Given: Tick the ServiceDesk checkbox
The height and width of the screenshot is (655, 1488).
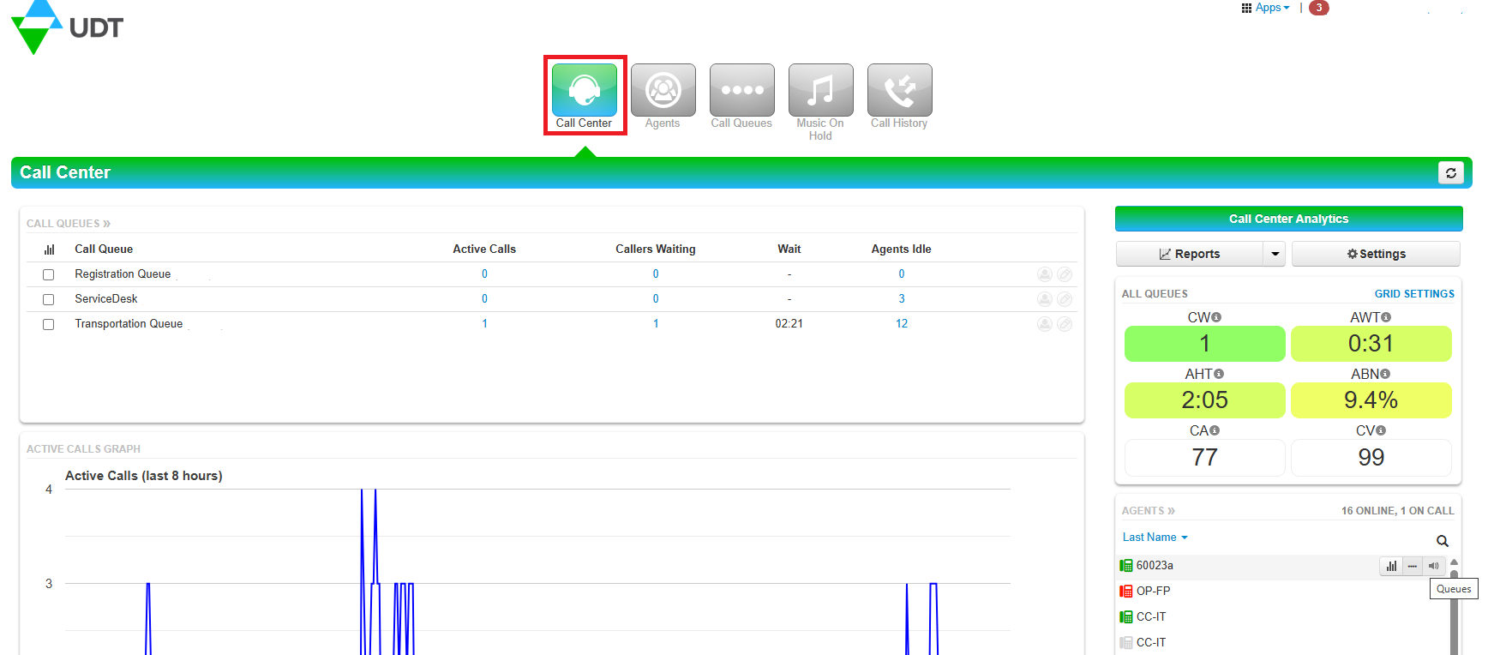Looking at the screenshot, I should point(49,300).
